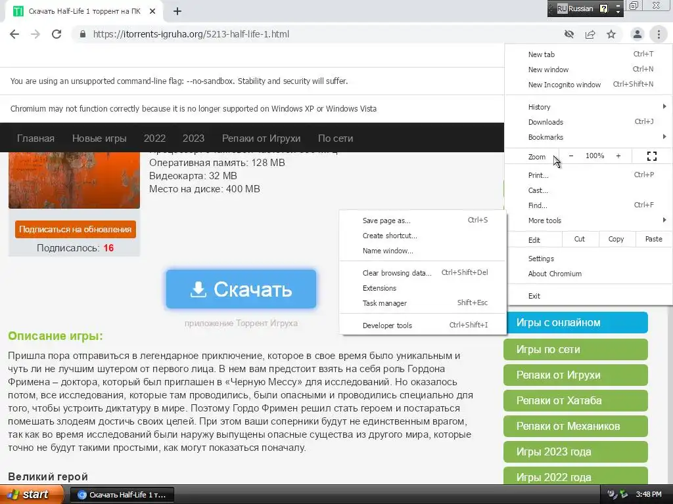Image resolution: width=673 pixels, height=504 pixels.
Task: Click the Игры по сети sidebar button
Action: [x=576, y=350]
